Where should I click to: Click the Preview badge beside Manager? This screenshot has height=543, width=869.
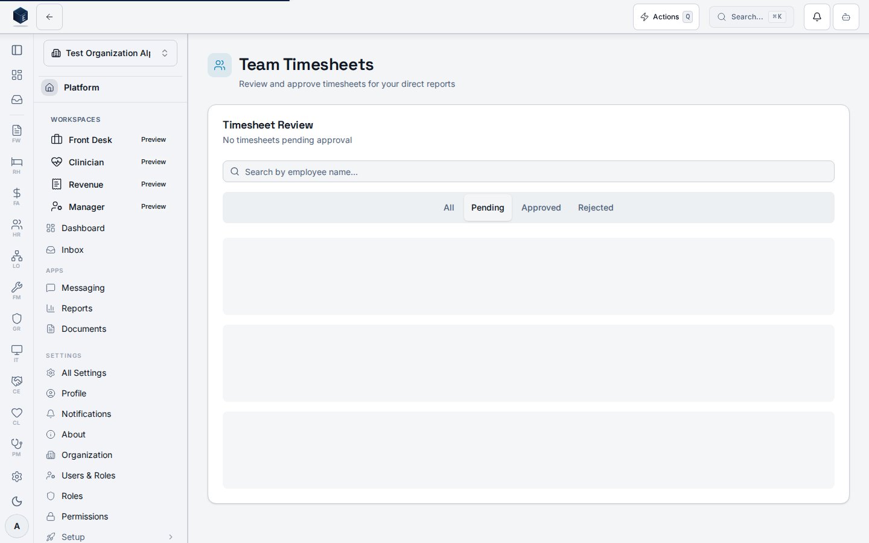click(153, 207)
